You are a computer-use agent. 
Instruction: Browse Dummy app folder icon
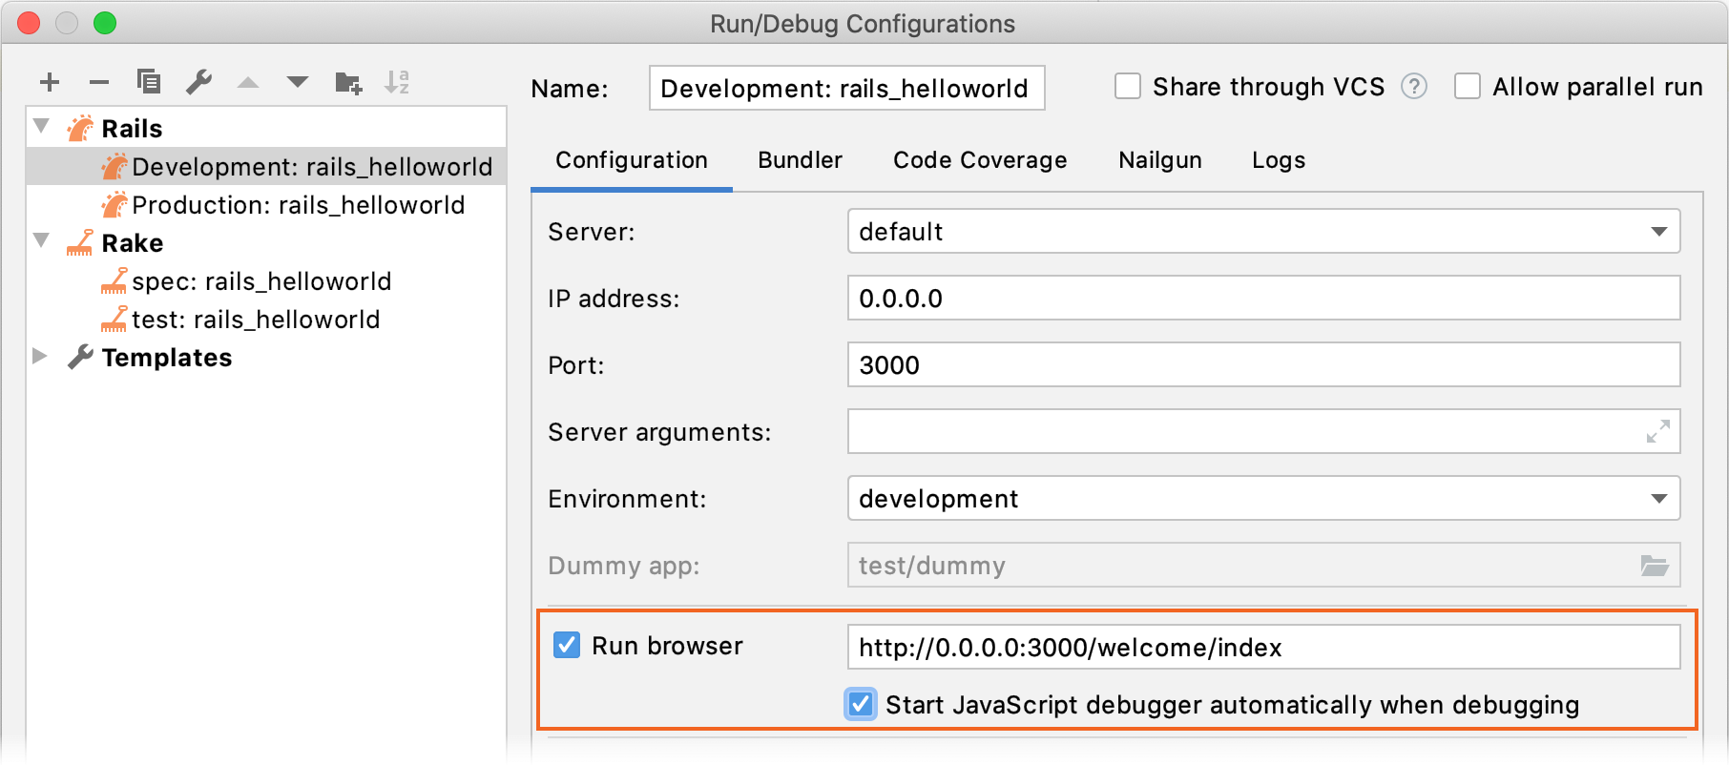coord(1655,566)
